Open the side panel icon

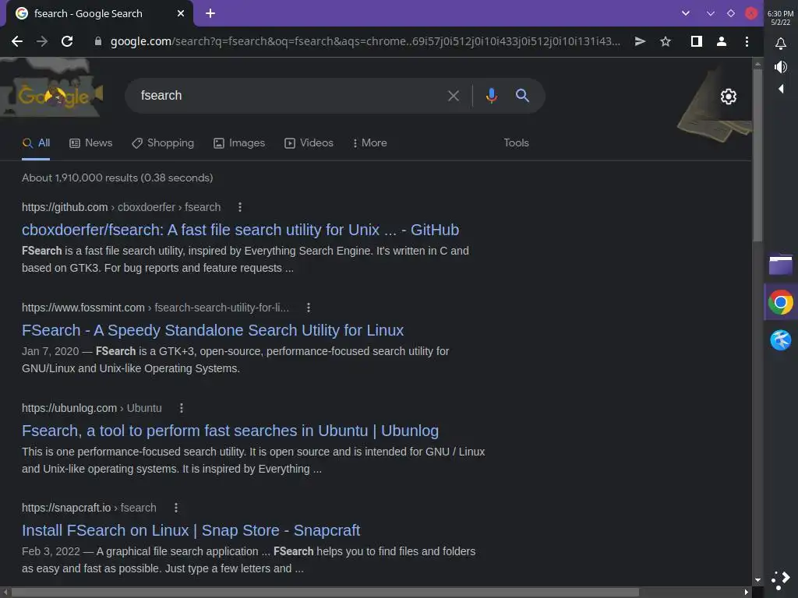coord(696,41)
